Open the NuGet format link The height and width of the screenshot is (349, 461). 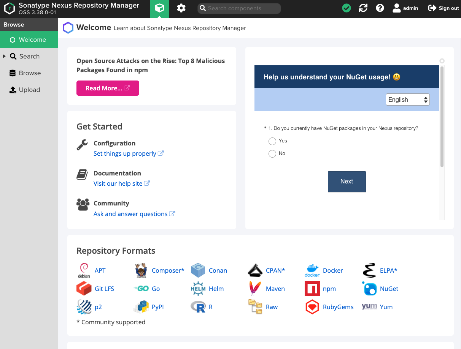click(x=389, y=289)
